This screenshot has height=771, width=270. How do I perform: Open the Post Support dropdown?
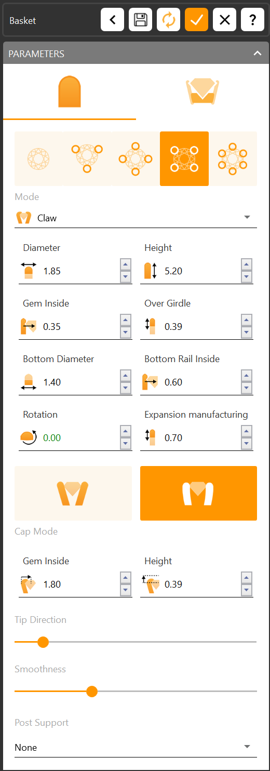click(x=136, y=747)
